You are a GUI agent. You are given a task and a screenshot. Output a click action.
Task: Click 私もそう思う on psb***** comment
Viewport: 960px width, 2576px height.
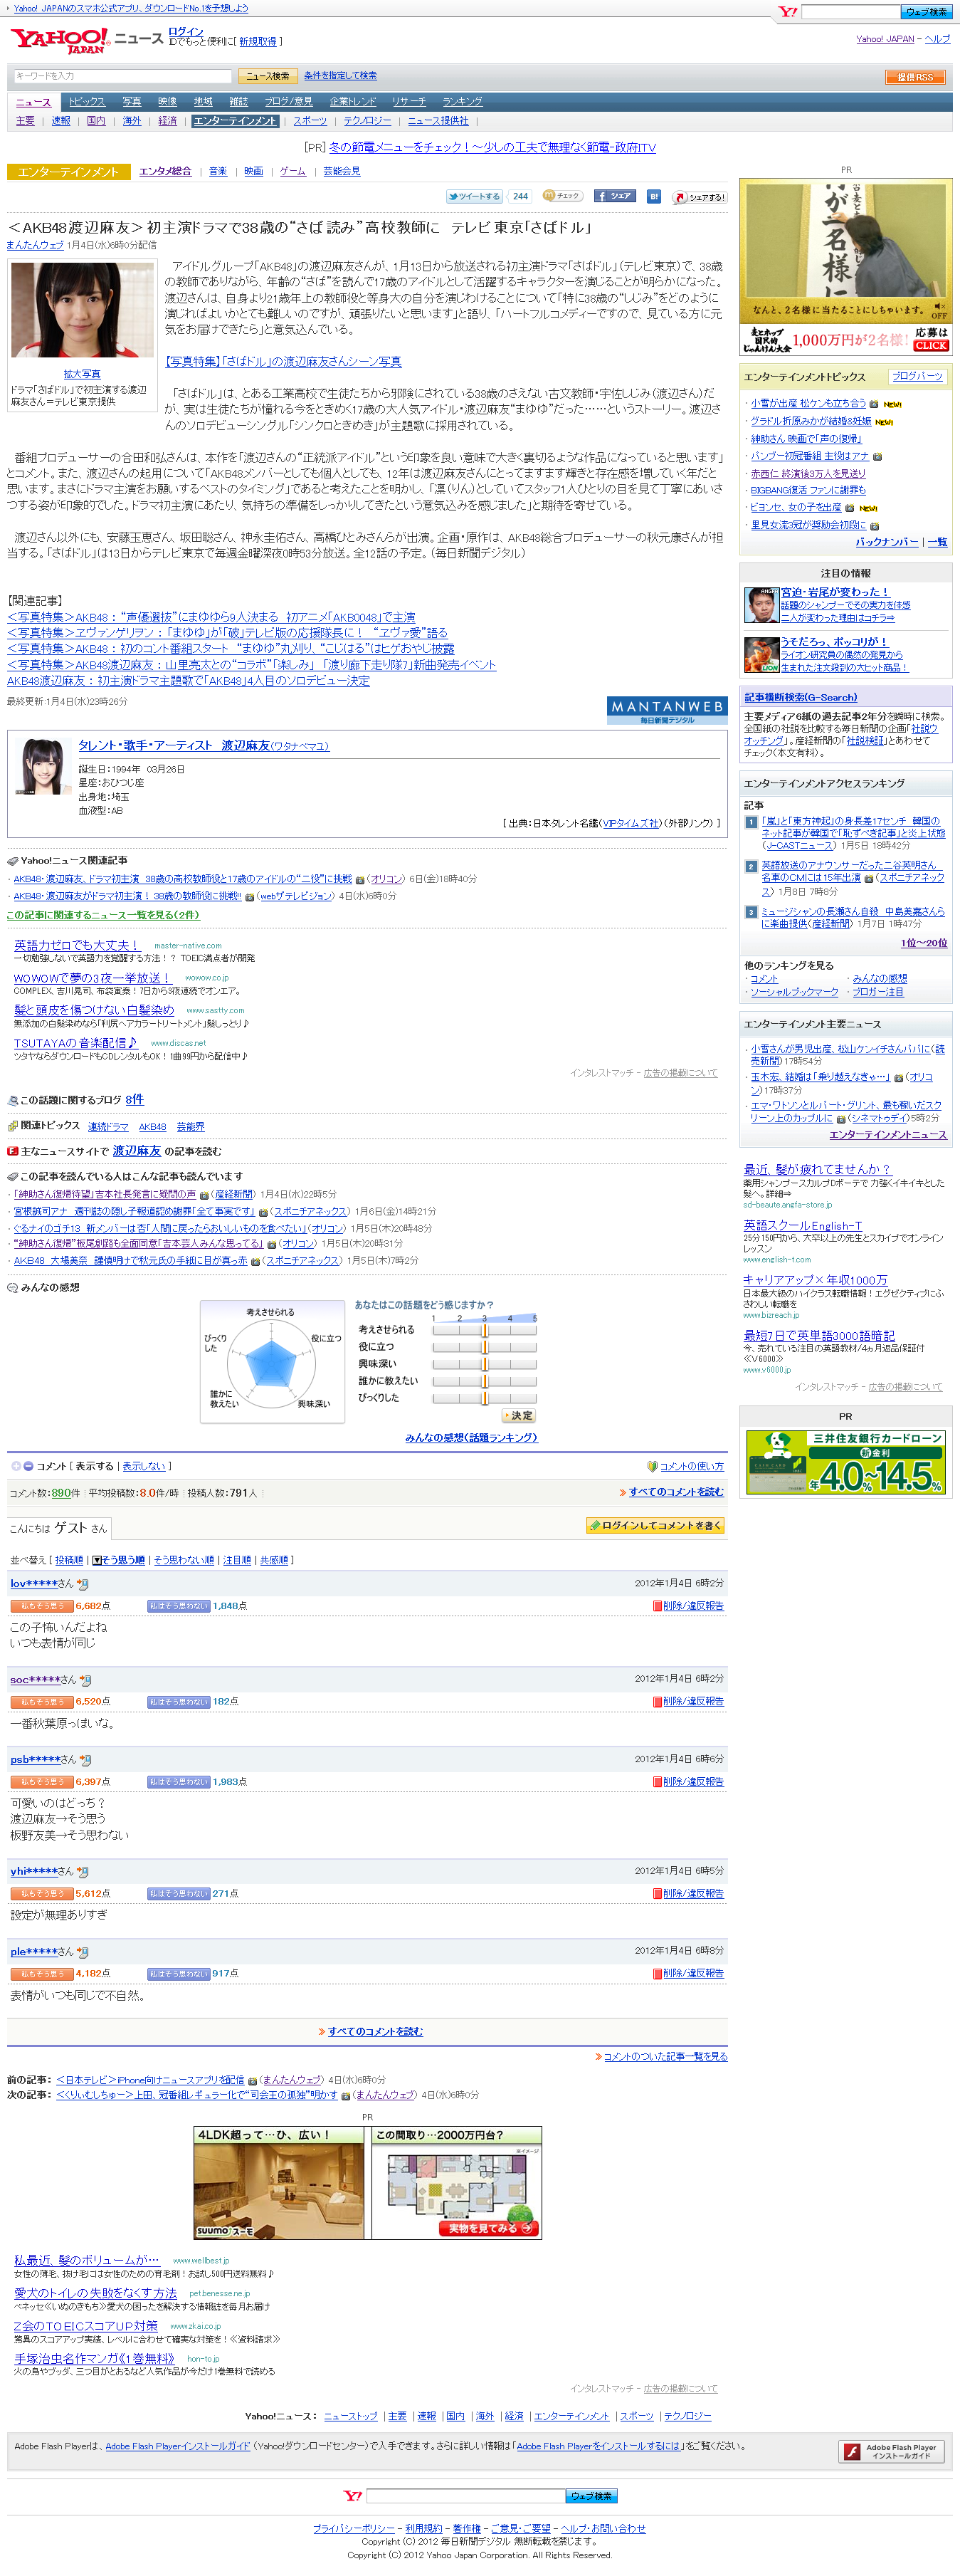(x=41, y=1782)
